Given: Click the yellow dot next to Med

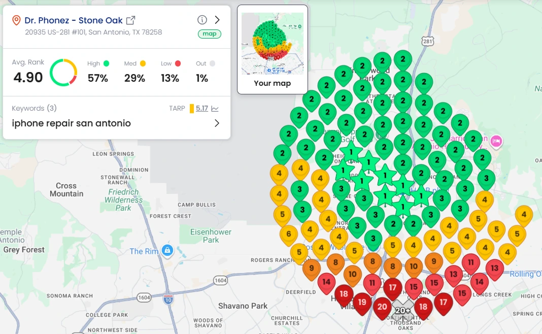Looking at the screenshot, I should (x=143, y=63).
